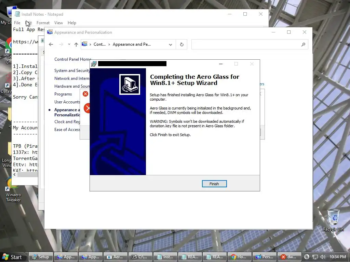Click Appearance and Pe... breadcrumb segment
This screenshot has height=262, width=350.
(x=132, y=44)
